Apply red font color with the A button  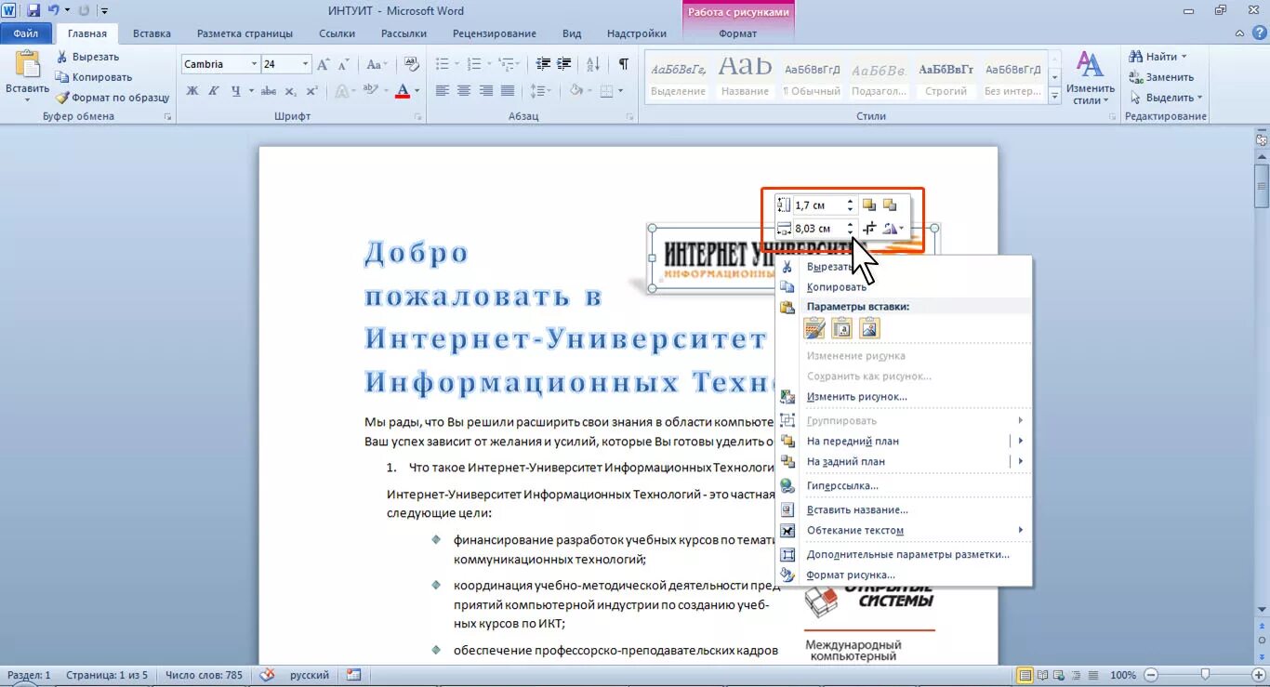coord(403,91)
